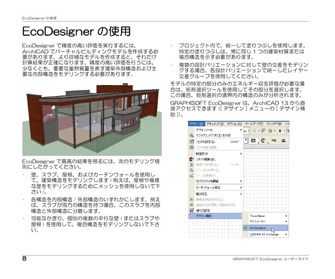Click the fill consolidation scissors icon
Viewport: 335px width, 279px height.
(191, 211)
